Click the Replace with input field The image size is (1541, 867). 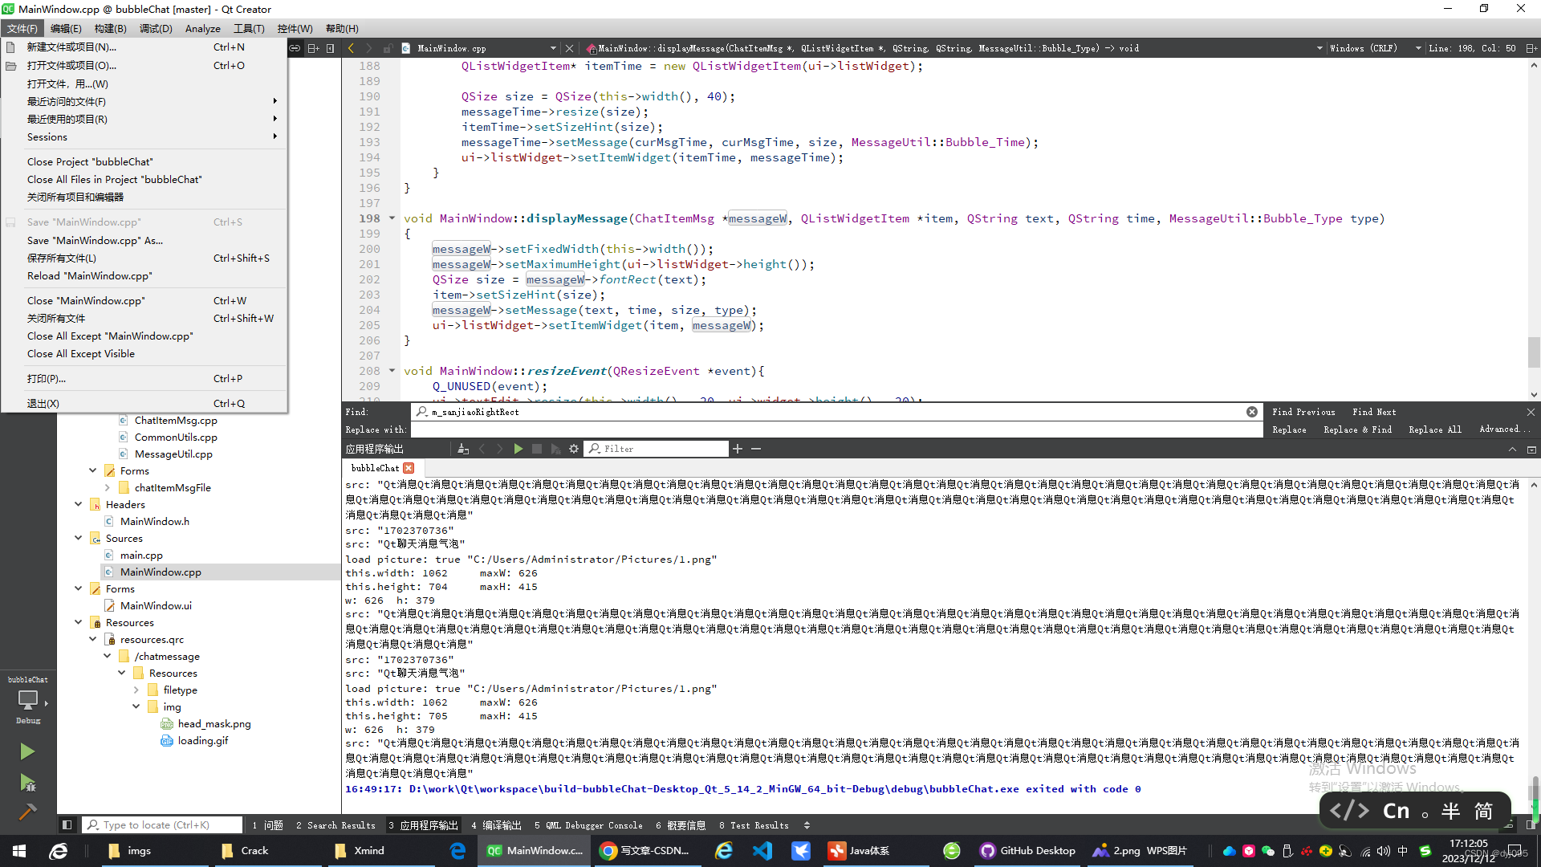click(836, 429)
